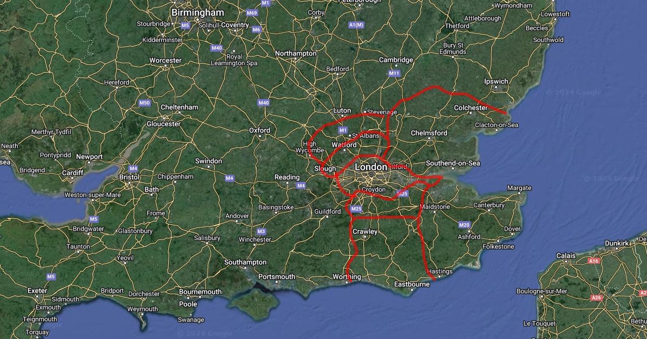Click the M1 shield south of Luton
The width and height of the screenshot is (647, 339).
click(x=343, y=130)
